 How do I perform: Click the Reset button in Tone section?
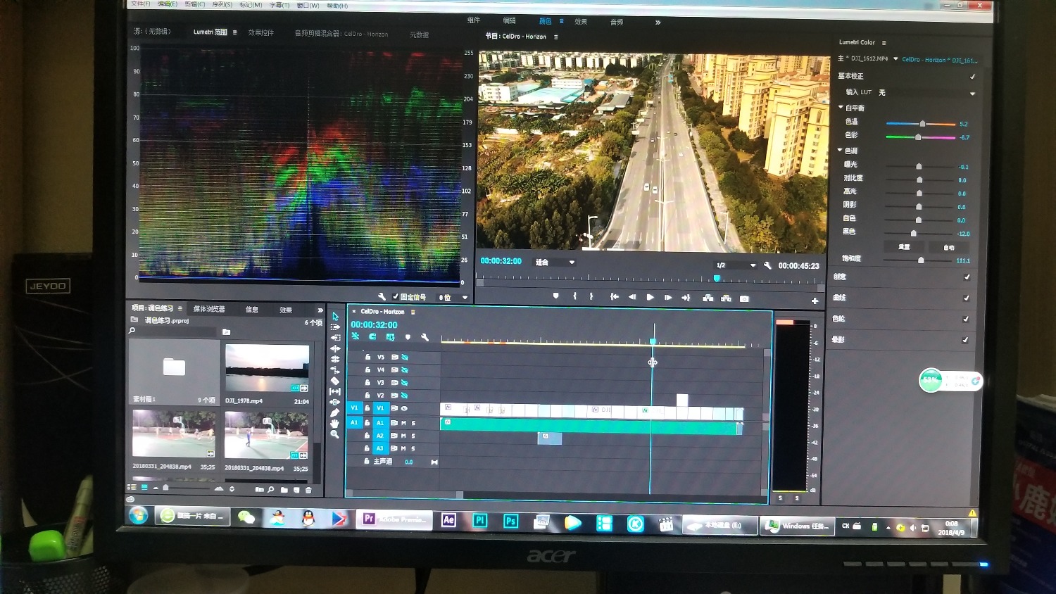(x=904, y=247)
